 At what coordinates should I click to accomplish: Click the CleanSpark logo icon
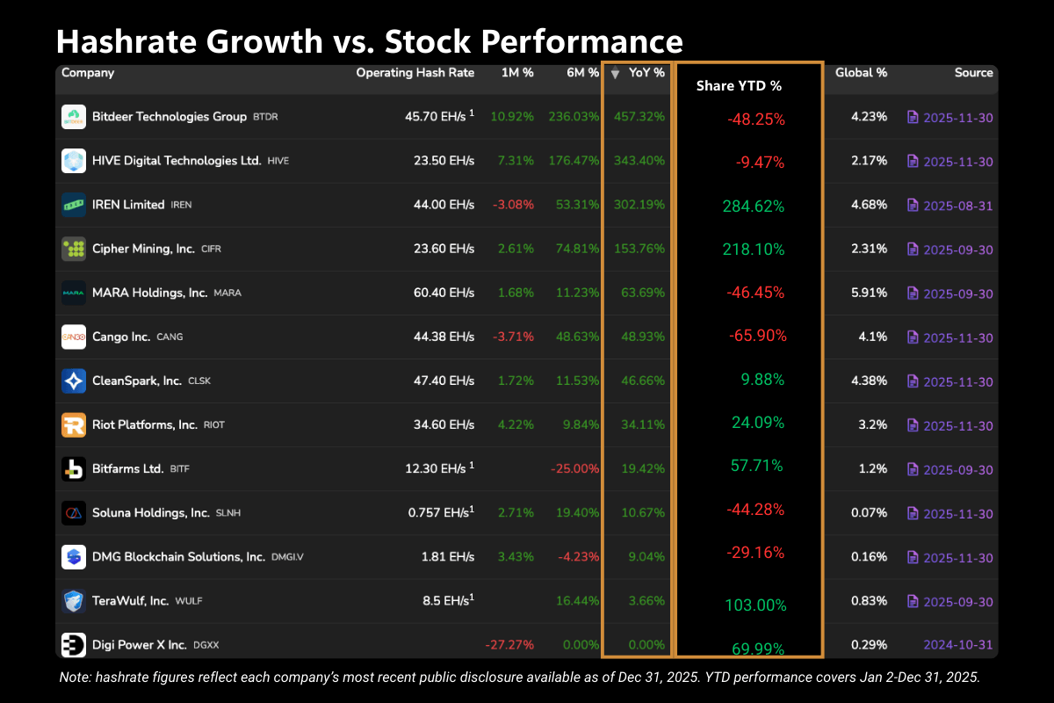(74, 381)
